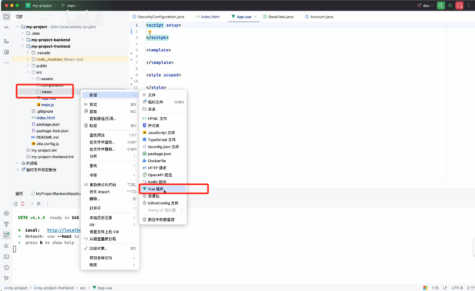The height and width of the screenshot is (291, 475).
Task: Expand the 临时文件和控制台 node
Action: click(17, 170)
